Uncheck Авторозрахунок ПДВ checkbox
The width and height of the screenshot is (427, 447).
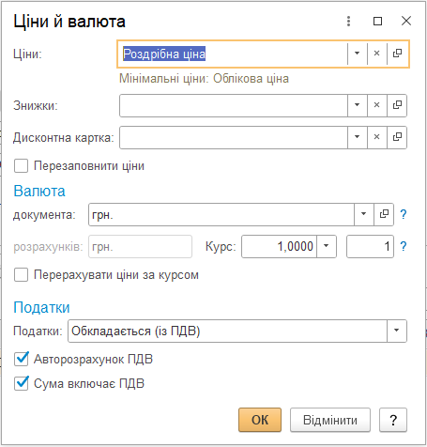(22, 359)
